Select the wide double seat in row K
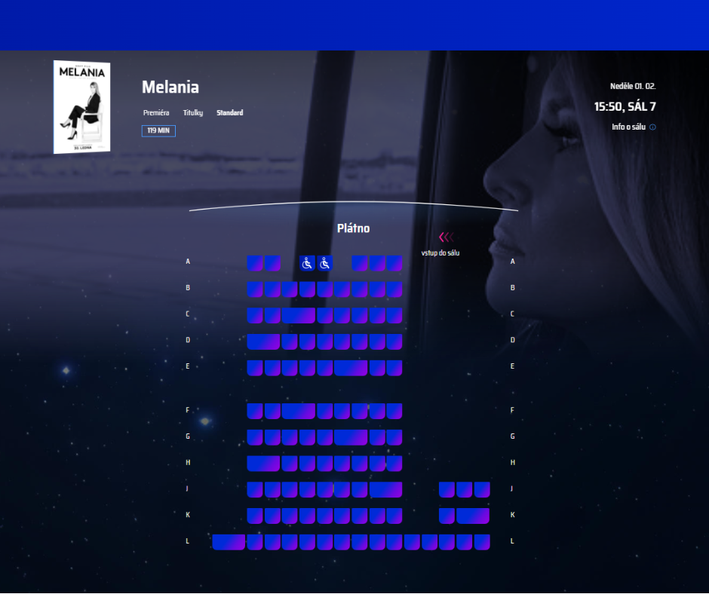The image size is (709, 594). [473, 516]
